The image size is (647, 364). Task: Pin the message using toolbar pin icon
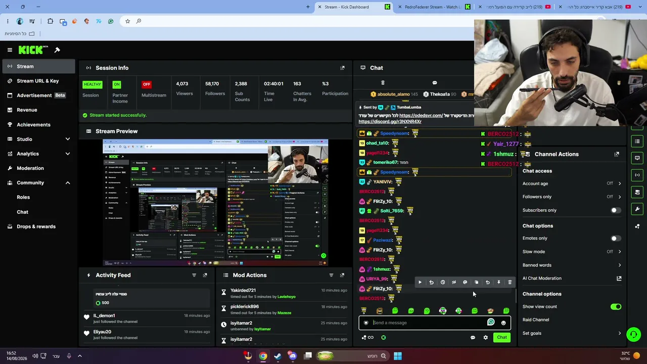coord(499,283)
